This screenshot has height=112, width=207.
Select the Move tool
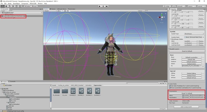coord(6,6)
